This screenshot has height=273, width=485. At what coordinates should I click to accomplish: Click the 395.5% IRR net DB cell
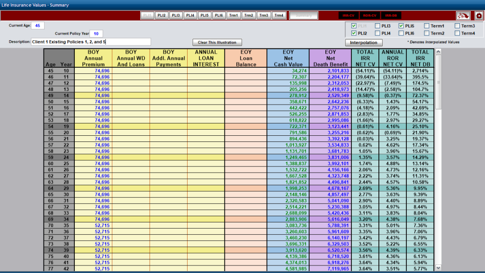click(420, 77)
